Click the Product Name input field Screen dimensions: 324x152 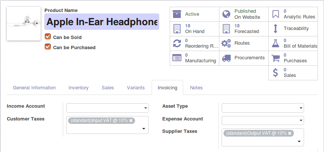pos(102,22)
